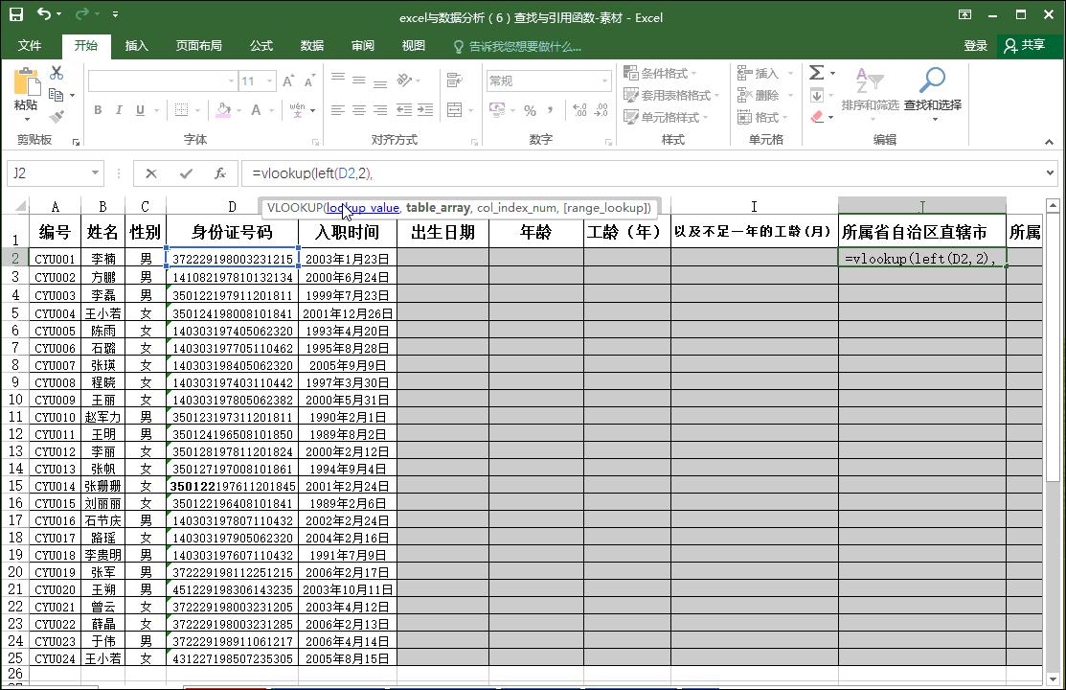Click the Paste clipboard icon
1066x690 pixels.
click(x=27, y=82)
